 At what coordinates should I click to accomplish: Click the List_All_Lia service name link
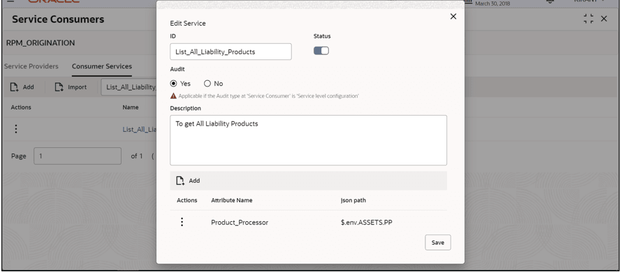pos(140,129)
